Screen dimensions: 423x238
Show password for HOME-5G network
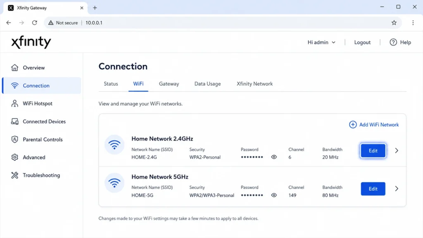(274, 195)
